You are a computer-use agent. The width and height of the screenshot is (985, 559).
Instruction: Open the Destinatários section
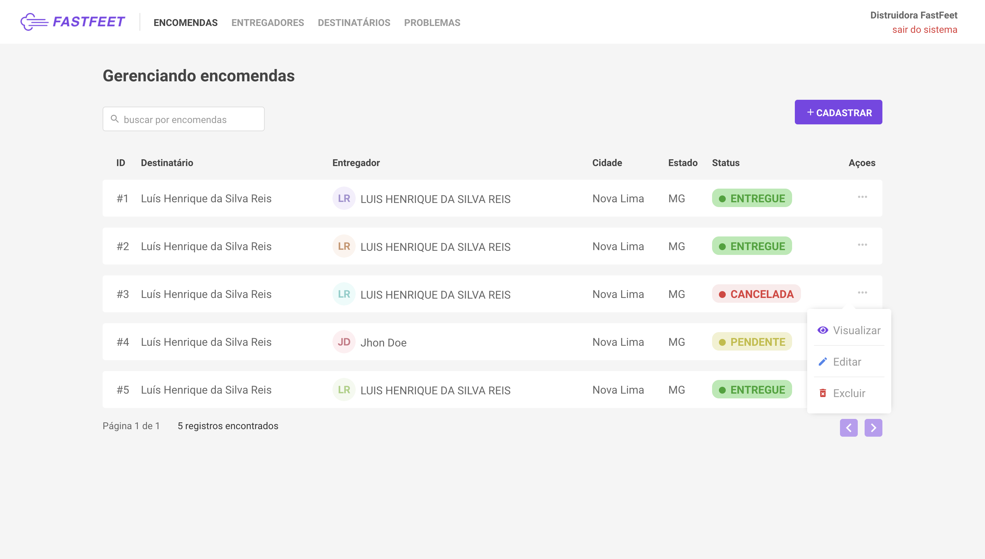tap(354, 23)
